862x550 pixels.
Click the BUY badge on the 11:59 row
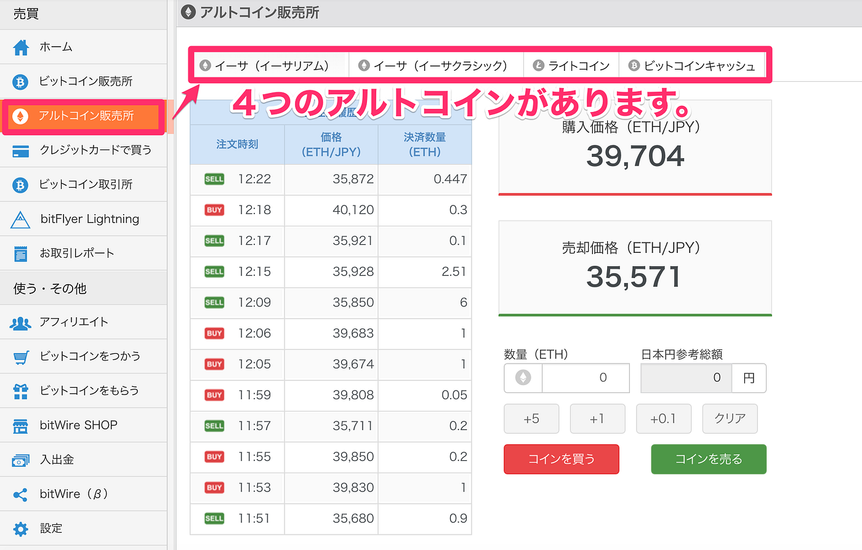point(214,395)
